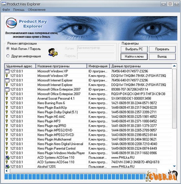Select key 74JDVH-334K2-3N6B7D-4RQX6T8
This screenshot has width=181, height=184.
click(x=135, y=162)
